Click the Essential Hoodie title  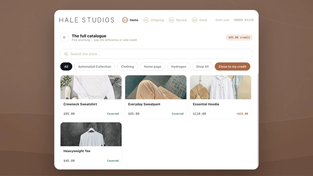pyautogui.click(x=206, y=104)
